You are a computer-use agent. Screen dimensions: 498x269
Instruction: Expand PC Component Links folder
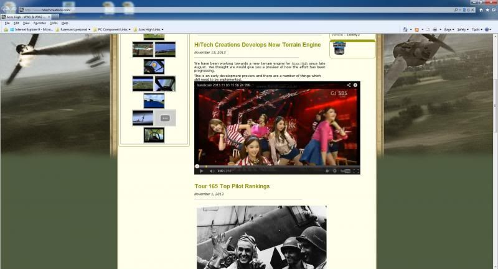[112, 29]
